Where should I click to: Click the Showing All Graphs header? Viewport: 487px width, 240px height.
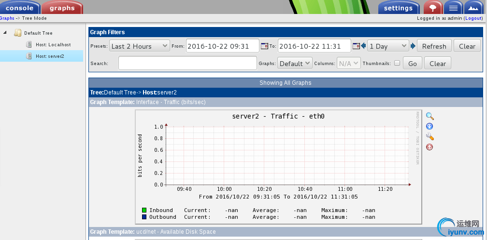(286, 83)
